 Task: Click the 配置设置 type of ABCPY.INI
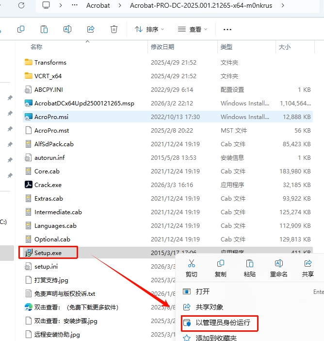pyautogui.click(x=232, y=89)
